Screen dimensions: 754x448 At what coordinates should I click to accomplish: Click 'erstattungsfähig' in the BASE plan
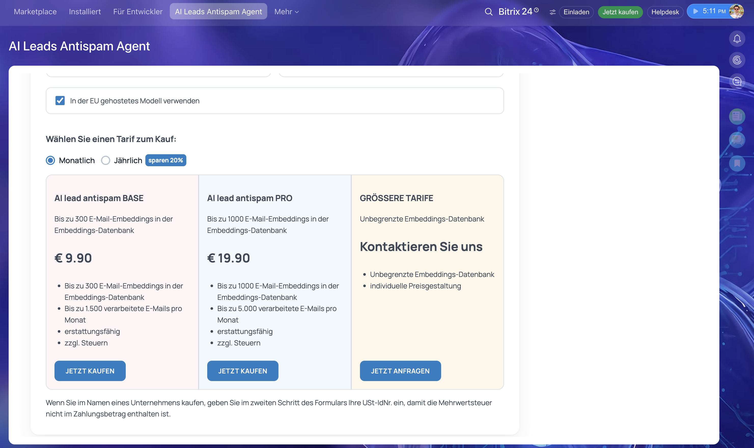click(x=92, y=331)
